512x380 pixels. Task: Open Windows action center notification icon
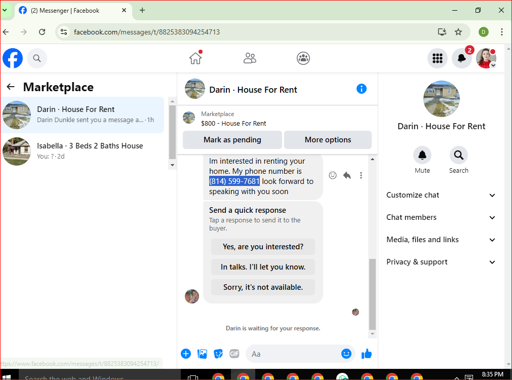pos(469,377)
